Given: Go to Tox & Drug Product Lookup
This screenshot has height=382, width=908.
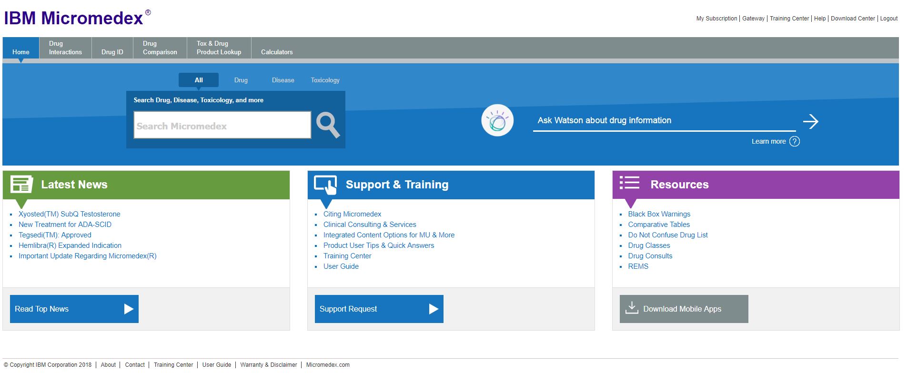Looking at the screenshot, I should pyautogui.click(x=219, y=48).
